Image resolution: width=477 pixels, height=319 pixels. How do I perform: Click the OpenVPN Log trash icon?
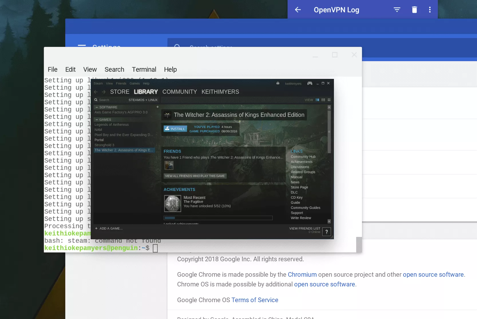(414, 10)
